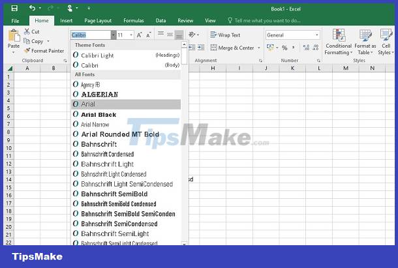This screenshot has height=268, width=398.
Task: Click Increase Font Size icon
Action: click(x=140, y=35)
